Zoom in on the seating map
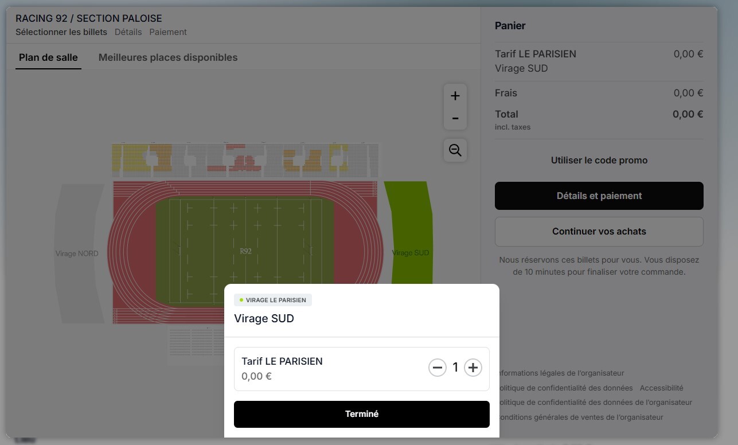 [x=455, y=96]
